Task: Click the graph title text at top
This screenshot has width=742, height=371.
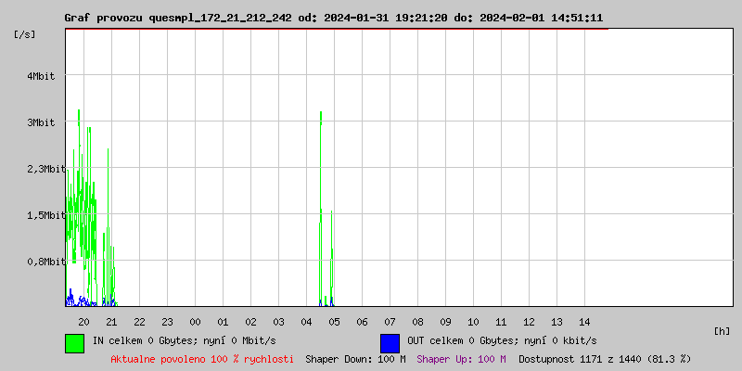Action: point(333,18)
